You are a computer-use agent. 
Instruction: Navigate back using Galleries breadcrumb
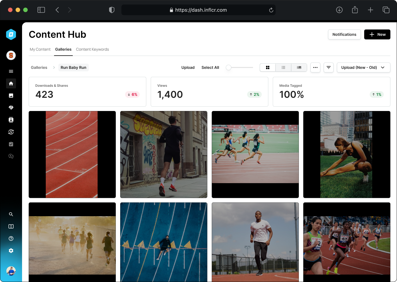click(39, 67)
